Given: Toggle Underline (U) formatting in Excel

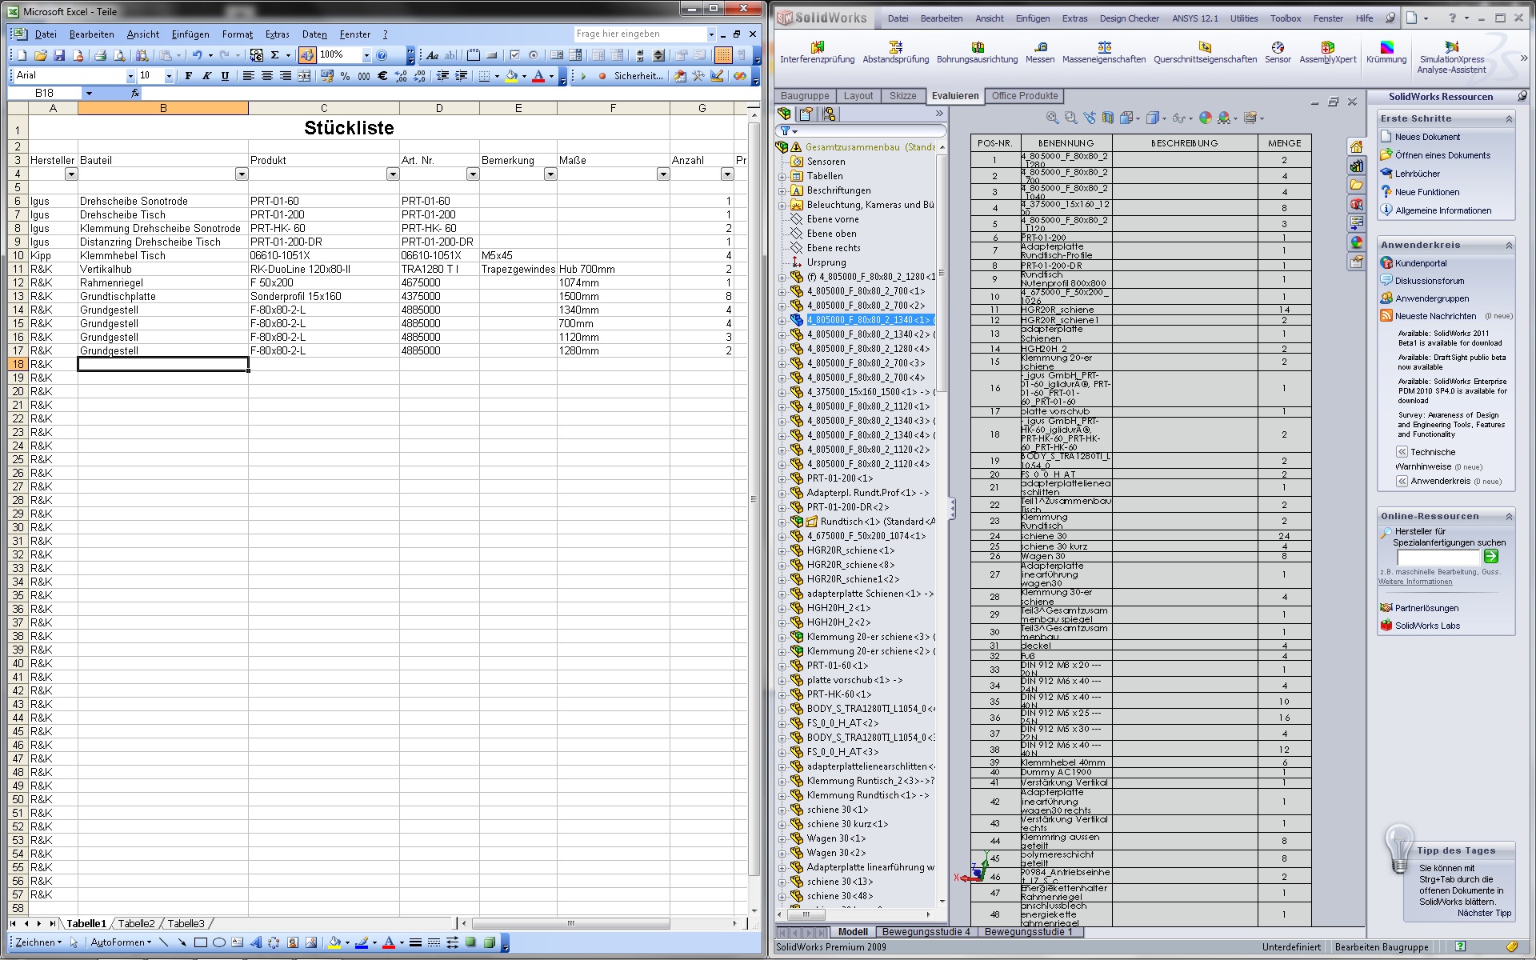Looking at the screenshot, I should tap(225, 76).
